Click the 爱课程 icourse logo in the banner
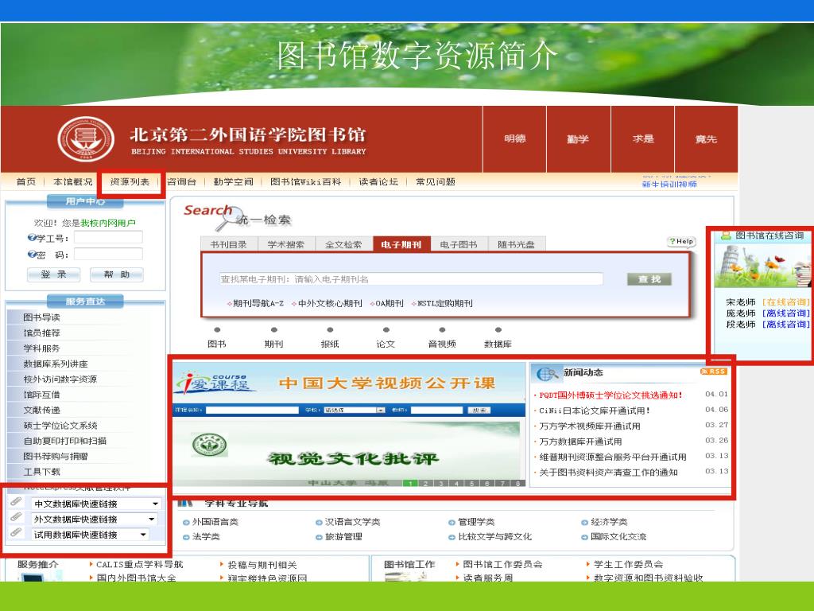Viewport: 814px width, 611px height. pyautogui.click(x=214, y=384)
